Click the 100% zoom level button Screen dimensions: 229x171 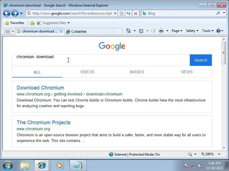coord(208,154)
